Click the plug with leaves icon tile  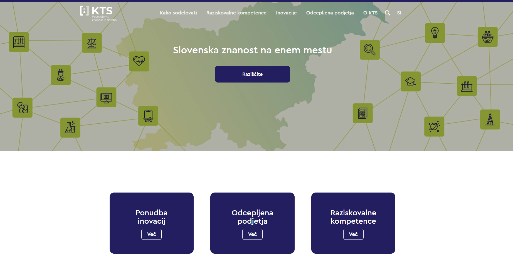click(x=61, y=75)
